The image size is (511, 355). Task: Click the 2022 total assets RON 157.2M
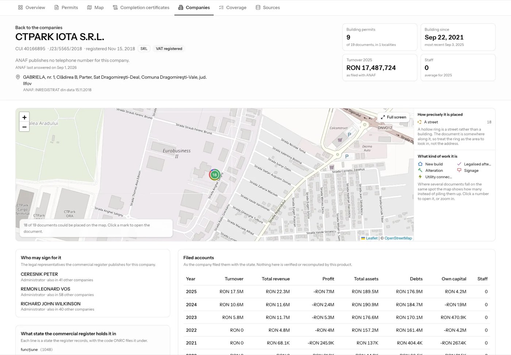[x=365, y=330]
